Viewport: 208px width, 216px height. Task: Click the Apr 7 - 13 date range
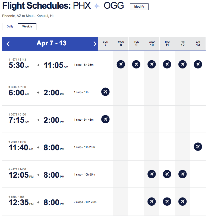52,43
